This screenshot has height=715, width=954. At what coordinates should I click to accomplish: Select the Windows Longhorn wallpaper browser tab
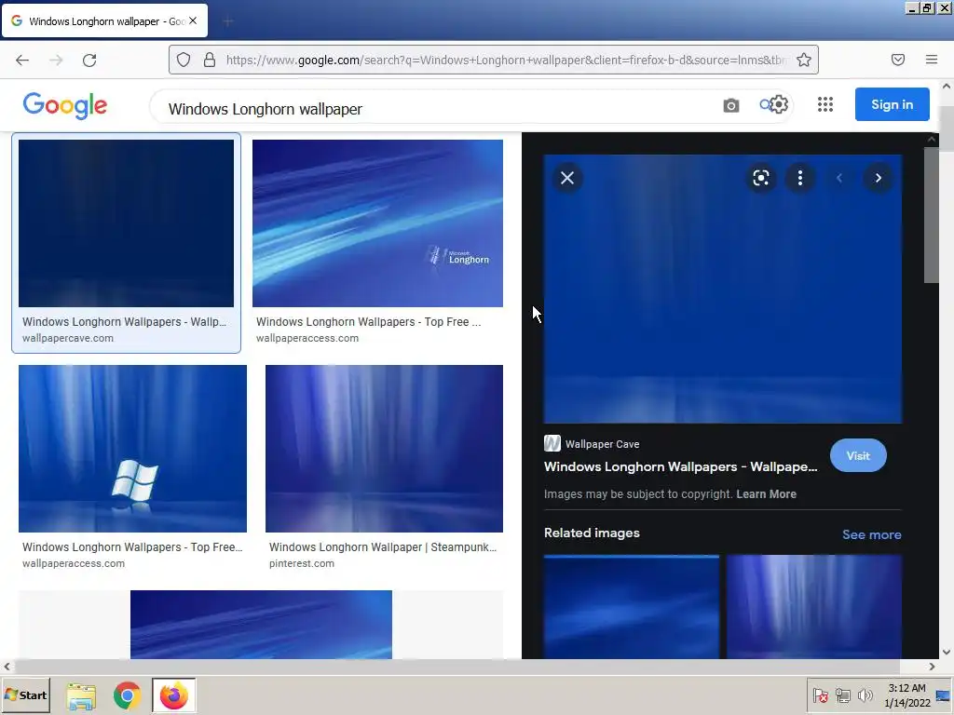(x=104, y=20)
